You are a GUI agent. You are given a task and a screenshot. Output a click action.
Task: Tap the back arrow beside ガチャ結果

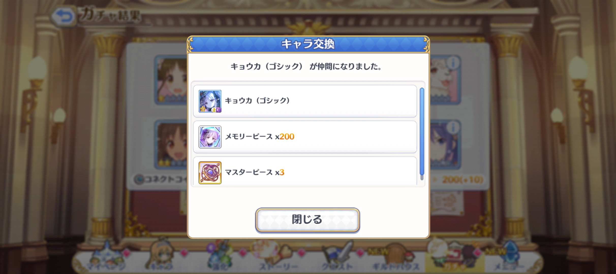point(64,17)
